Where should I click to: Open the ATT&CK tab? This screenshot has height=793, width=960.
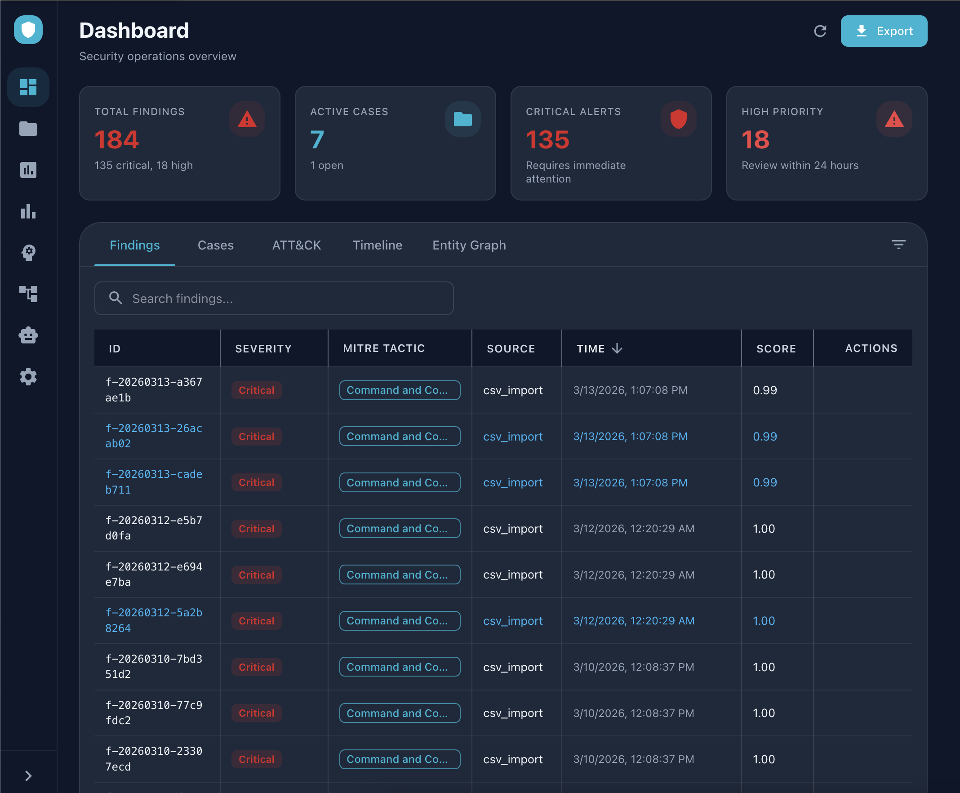pyautogui.click(x=296, y=245)
